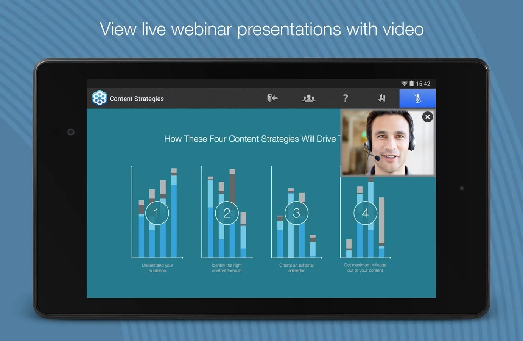Tap the circled number 2 on chart
523x341 pixels.
pyautogui.click(x=227, y=213)
